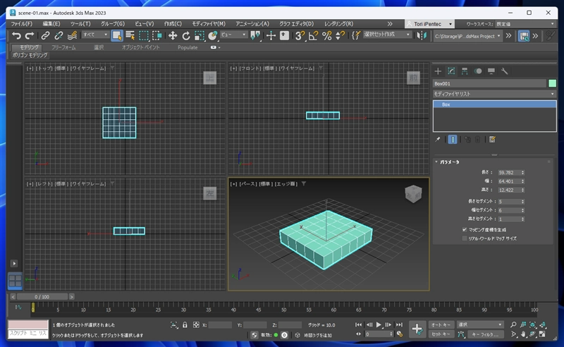The image size is (564, 347).
Task: Open the Group menu
Action: pos(113,24)
